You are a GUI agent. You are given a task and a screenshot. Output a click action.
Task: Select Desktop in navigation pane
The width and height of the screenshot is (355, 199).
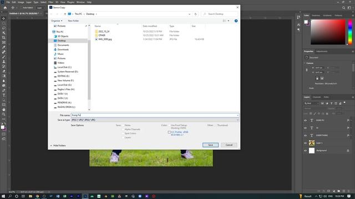point(62,40)
